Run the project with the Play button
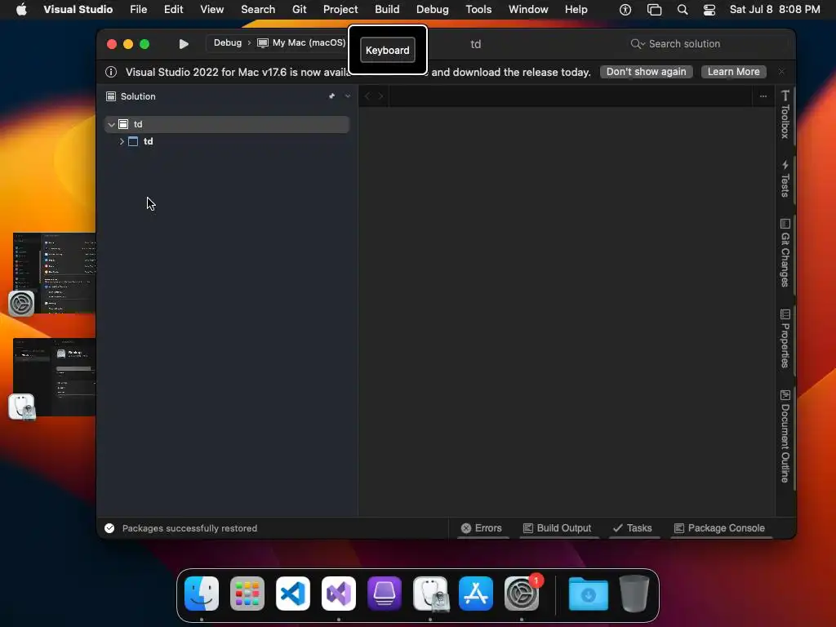 pos(184,44)
